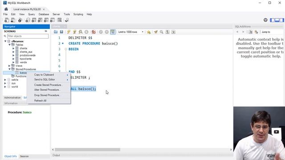Execute the script with the lightning bolt

click(x=69, y=32)
